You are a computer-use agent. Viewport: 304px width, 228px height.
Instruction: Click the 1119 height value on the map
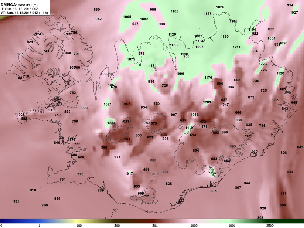pos(189,128)
